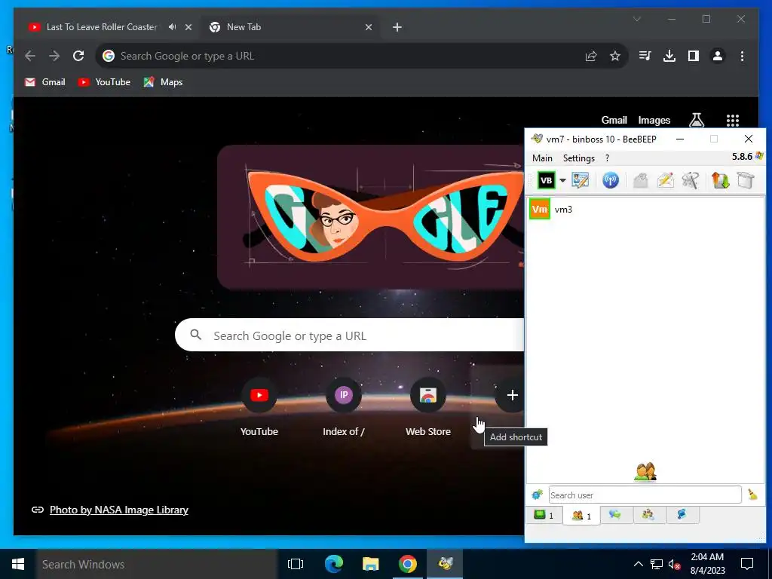Open the ? help menu in BeeBEEP
This screenshot has width=772, height=579.
click(x=607, y=158)
